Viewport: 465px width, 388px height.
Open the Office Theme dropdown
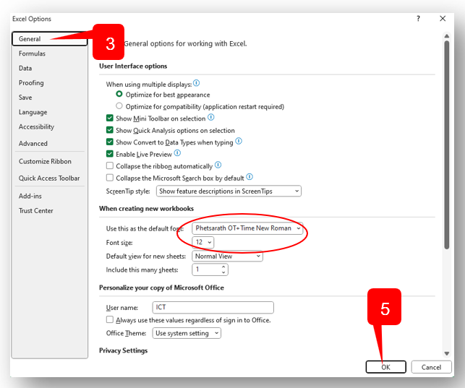pyautogui.click(x=187, y=333)
